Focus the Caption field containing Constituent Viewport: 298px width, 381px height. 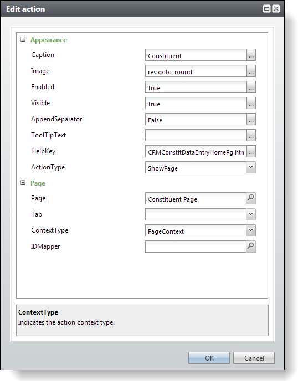196,55
